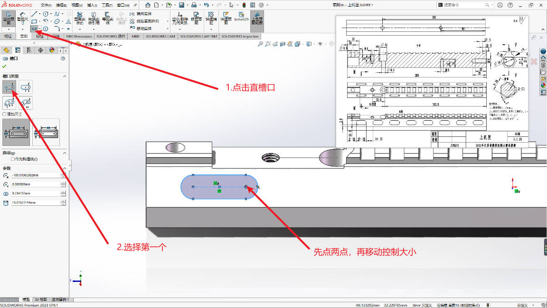The image size is (547, 308).
Task: Open the Tools menu
Action: [107, 5]
